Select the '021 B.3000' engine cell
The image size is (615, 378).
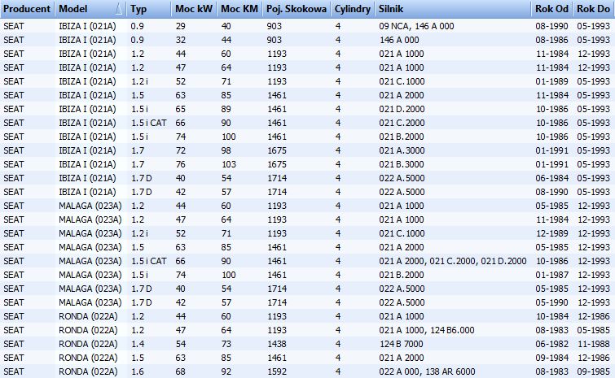point(402,164)
